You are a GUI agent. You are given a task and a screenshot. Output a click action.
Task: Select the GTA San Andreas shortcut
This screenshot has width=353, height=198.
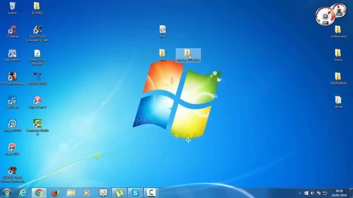click(12, 78)
